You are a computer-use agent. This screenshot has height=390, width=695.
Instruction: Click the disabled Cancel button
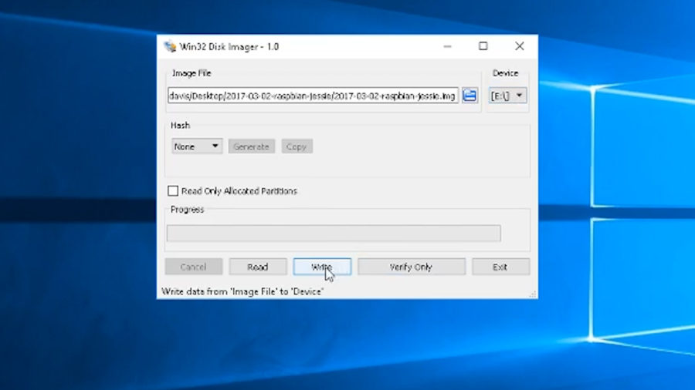click(x=194, y=267)
